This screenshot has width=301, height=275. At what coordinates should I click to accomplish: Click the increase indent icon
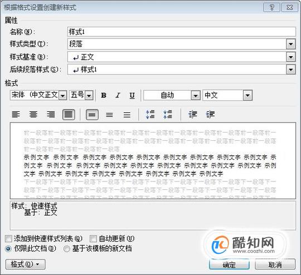210,115
